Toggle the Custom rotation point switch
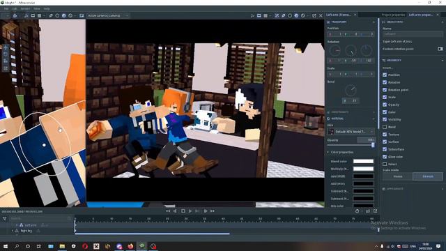This screenshot has height=251, width=446. click(x=440, y=49)
